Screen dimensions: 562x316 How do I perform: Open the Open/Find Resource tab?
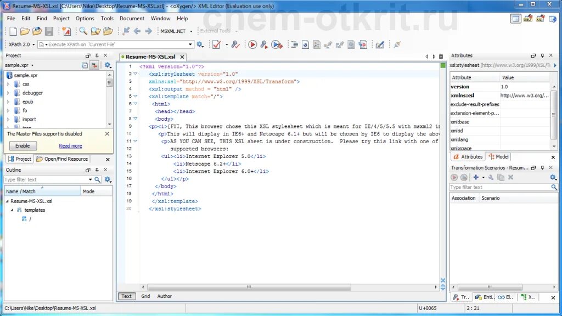(x=62, y=159)
